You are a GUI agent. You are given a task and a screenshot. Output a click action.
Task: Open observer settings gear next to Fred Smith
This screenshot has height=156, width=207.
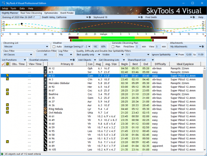[x=194, y=17]
